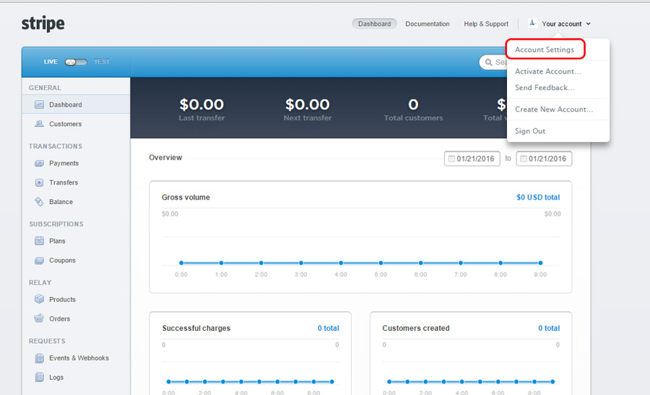Click the account avatar icon in header
Image resolution: width=650 pixels, height=395 pixels.
(533, 23)
